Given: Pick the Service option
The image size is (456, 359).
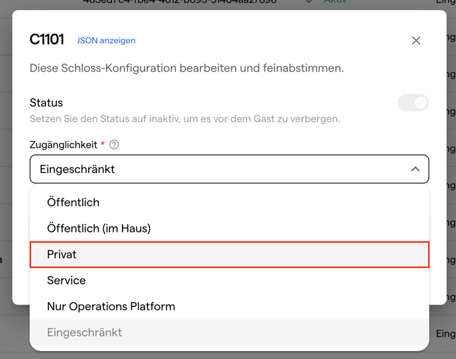Looking at the screenshot, I should pyautogui.click(x=66, y=280).
